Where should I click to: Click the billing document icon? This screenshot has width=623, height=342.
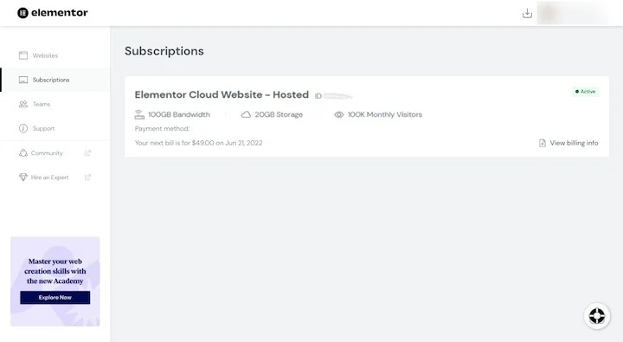[543, 143]
